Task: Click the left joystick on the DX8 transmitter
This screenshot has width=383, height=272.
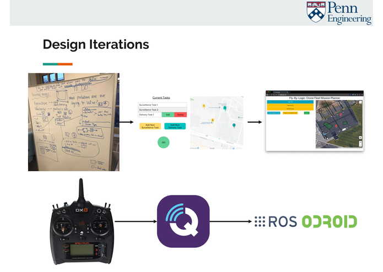Action: [63, 227]
